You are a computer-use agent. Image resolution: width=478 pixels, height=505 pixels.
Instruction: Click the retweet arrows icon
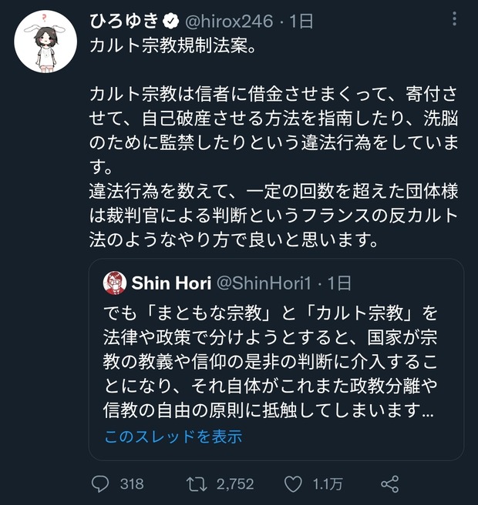pyautogui.click(x=197, y=484)
